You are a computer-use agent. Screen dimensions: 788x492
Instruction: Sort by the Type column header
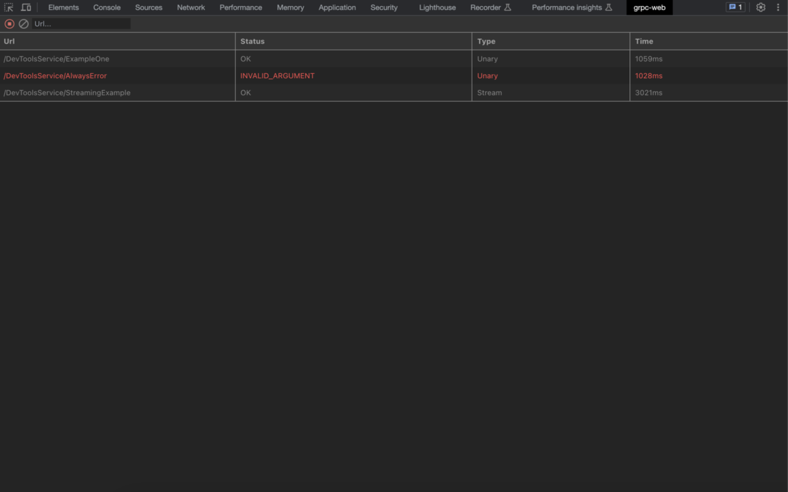[x=551, y=41]
